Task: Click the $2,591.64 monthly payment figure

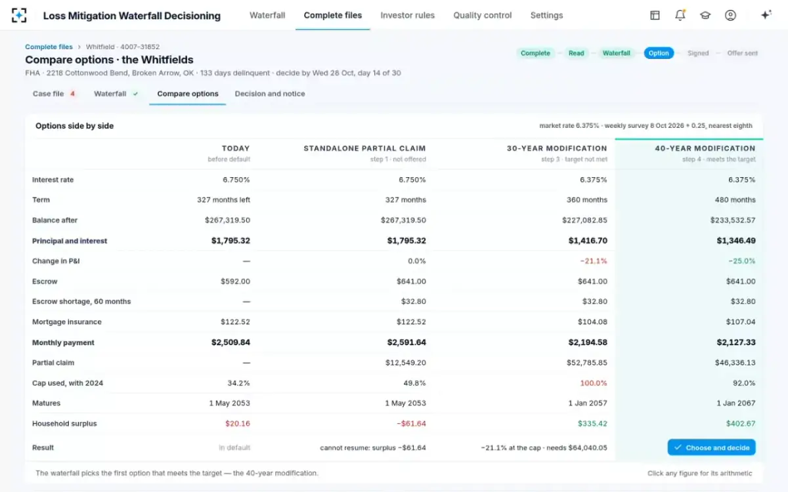Action: click(x=406, y=342)
